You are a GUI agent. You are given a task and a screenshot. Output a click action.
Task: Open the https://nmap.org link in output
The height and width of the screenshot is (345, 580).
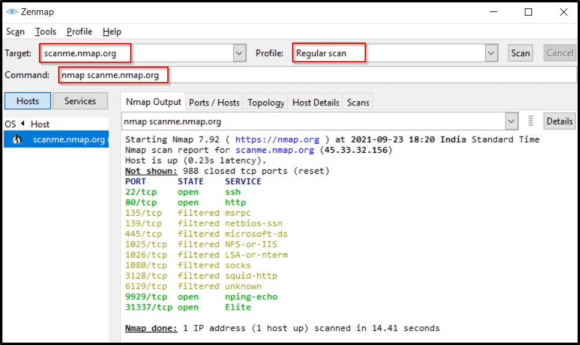277,140
